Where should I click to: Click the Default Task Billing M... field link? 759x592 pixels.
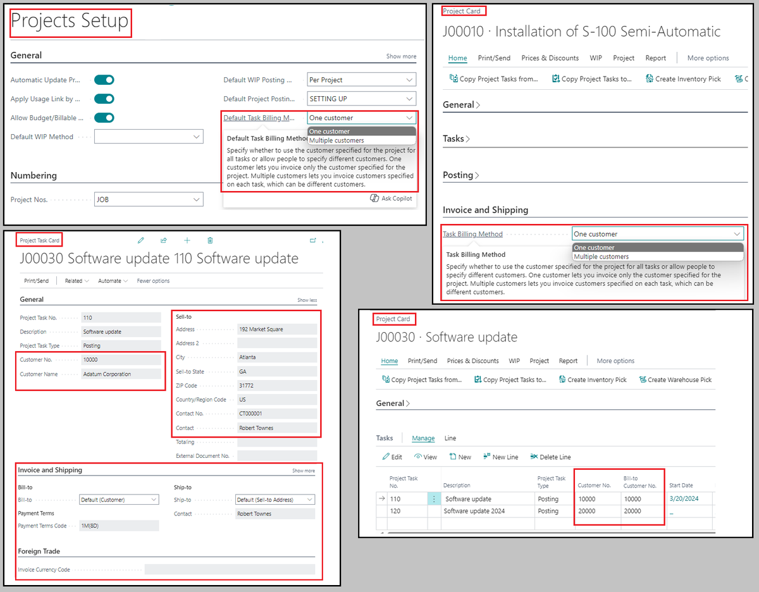tap(260, 118)
